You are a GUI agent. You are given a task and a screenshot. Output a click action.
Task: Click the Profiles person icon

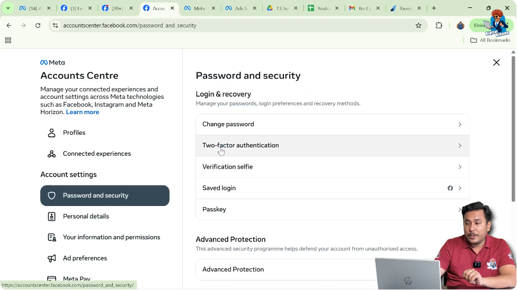[x=51, y=133]
